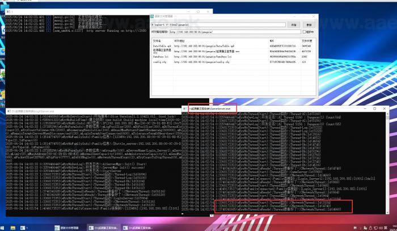Minimize the GameServer.exe console window
The image size is (397, 231).
(365, 108)
